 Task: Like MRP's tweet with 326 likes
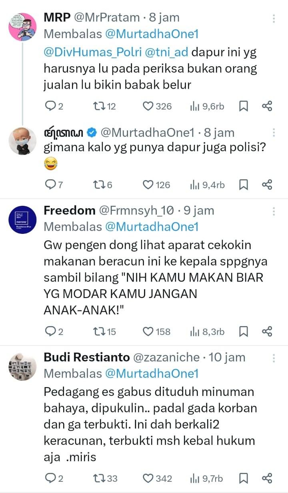pos(148,106)
